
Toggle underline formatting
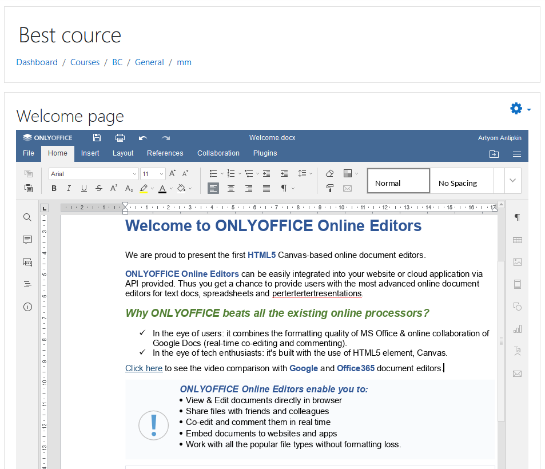click(x=84, y=188)
